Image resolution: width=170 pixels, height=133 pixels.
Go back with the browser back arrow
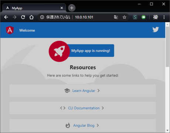[6, 17]
